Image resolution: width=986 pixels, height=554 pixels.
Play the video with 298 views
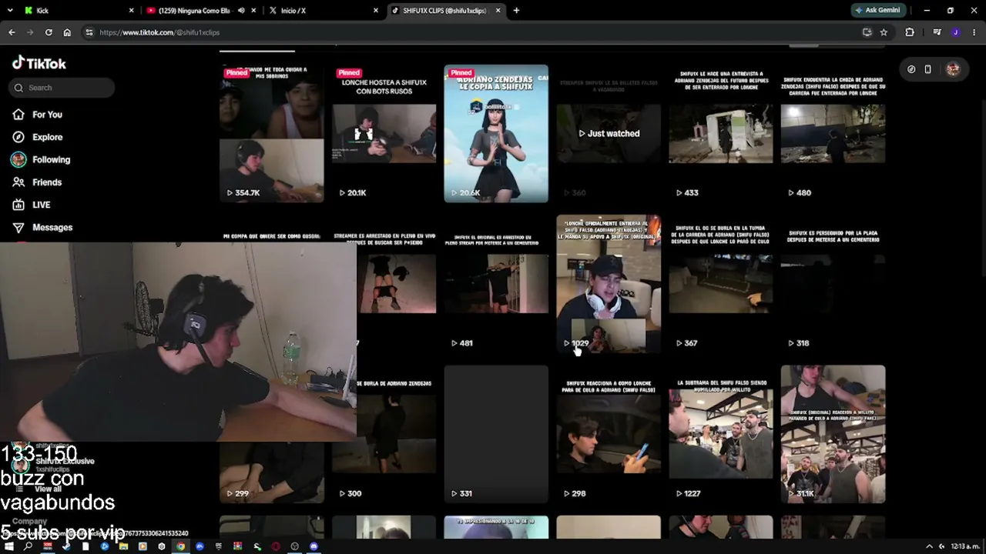(609, 434)
